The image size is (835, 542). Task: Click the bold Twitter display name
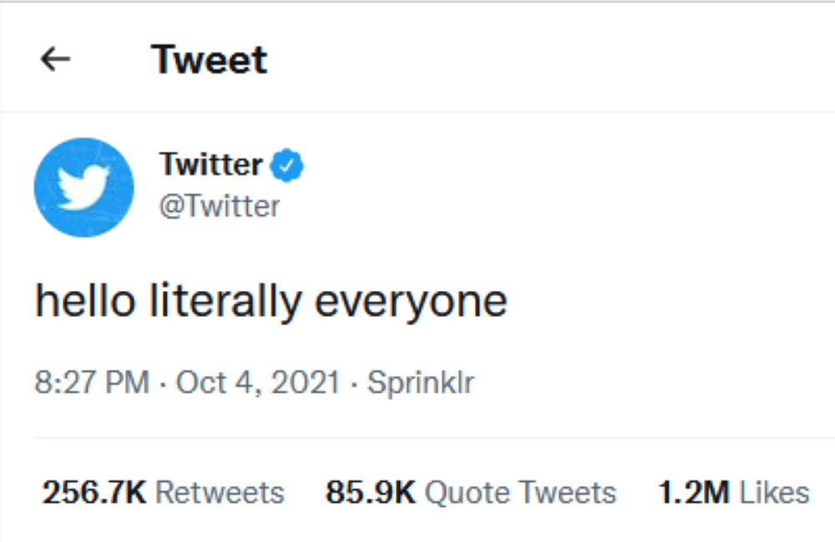point(211,164)
